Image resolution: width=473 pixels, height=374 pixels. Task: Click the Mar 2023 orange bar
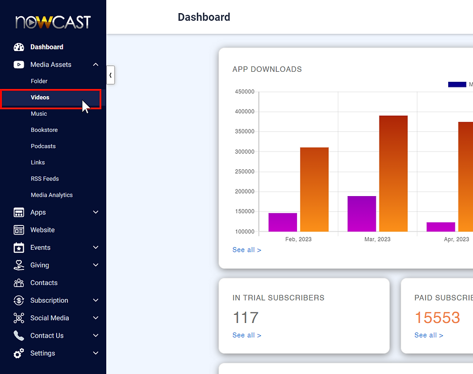point(394,173)
